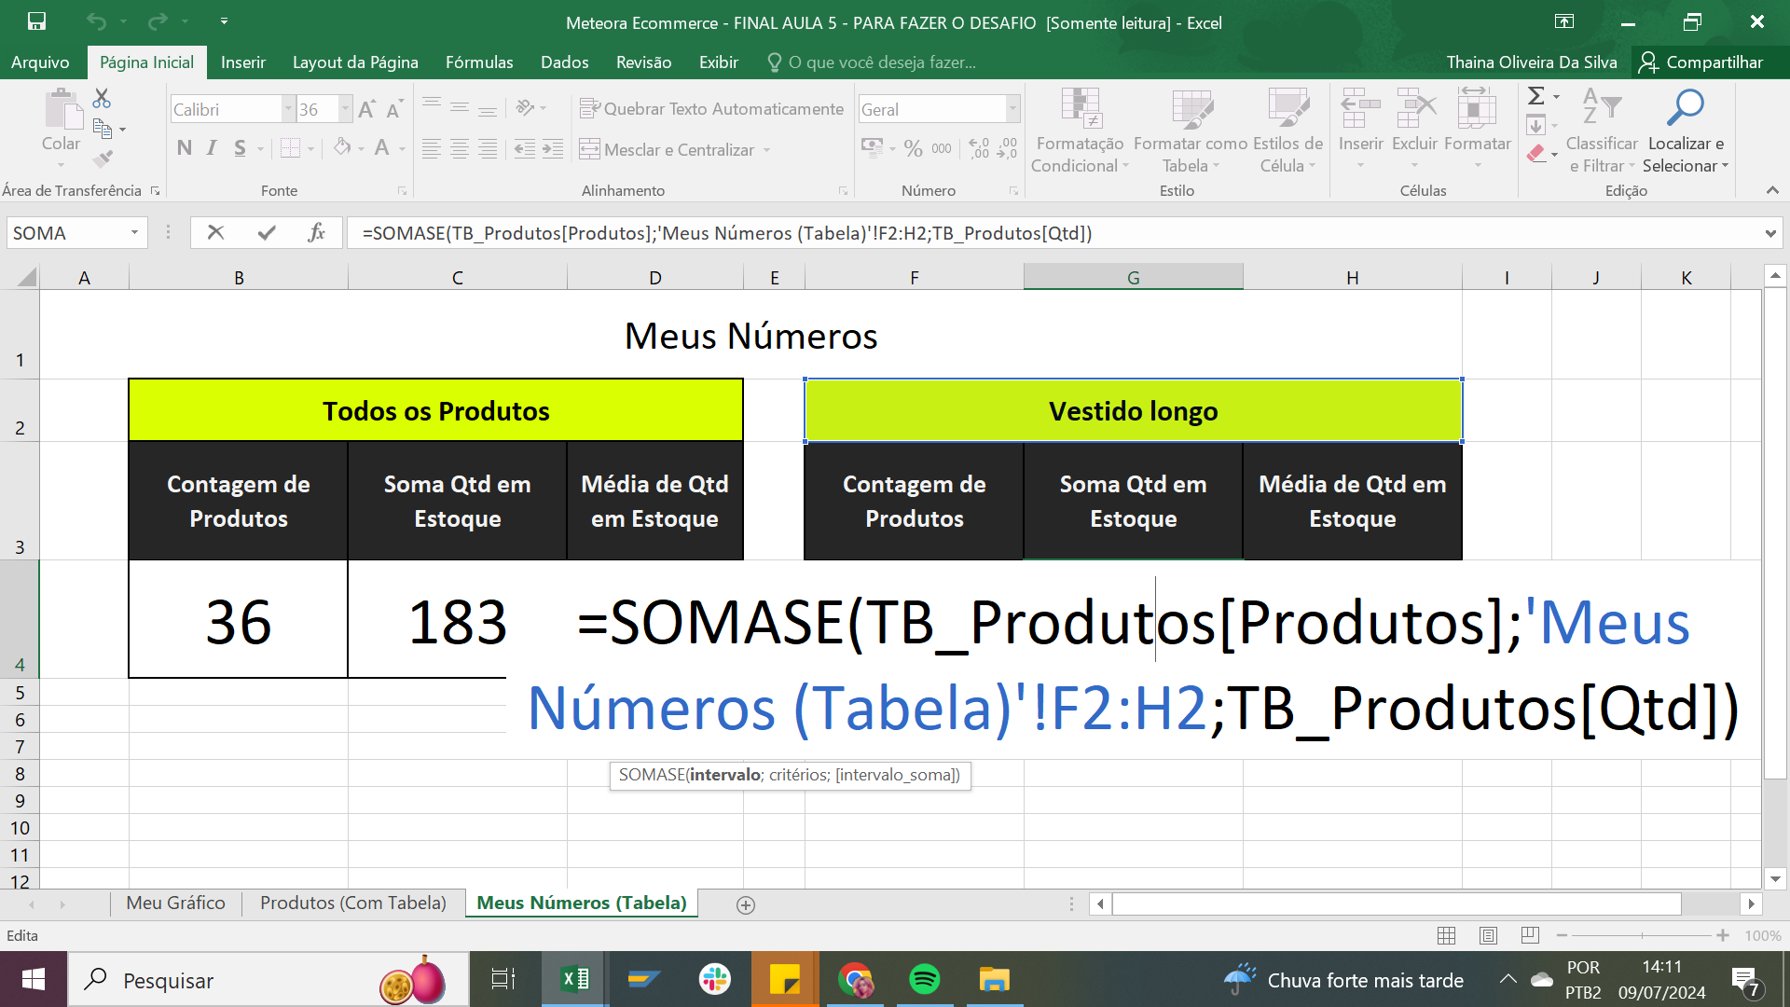The height and width of the screenshot is (1007, 1790).
Task: Increase indent icon in Alinhamento
Action: point(553,148)
